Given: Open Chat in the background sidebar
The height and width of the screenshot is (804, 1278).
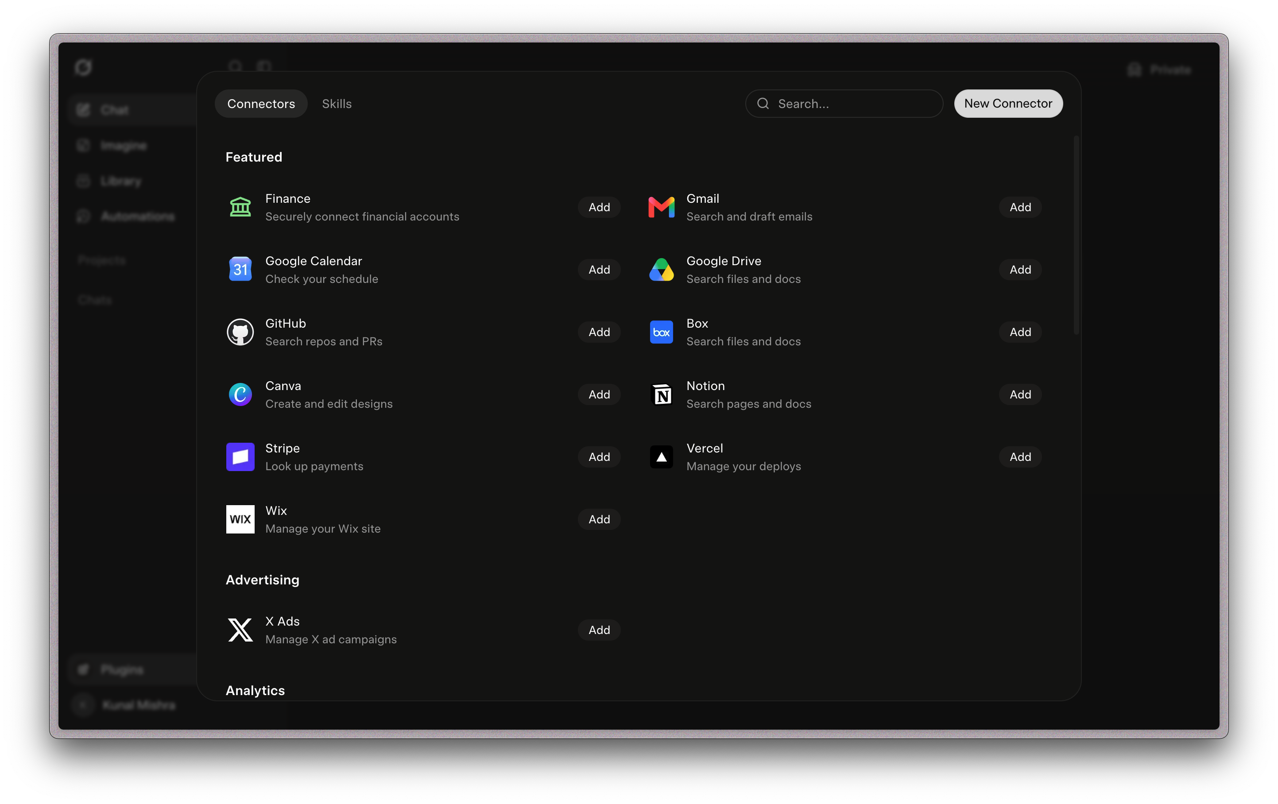Looking at the screenshot, I should (x=133, y=110).
